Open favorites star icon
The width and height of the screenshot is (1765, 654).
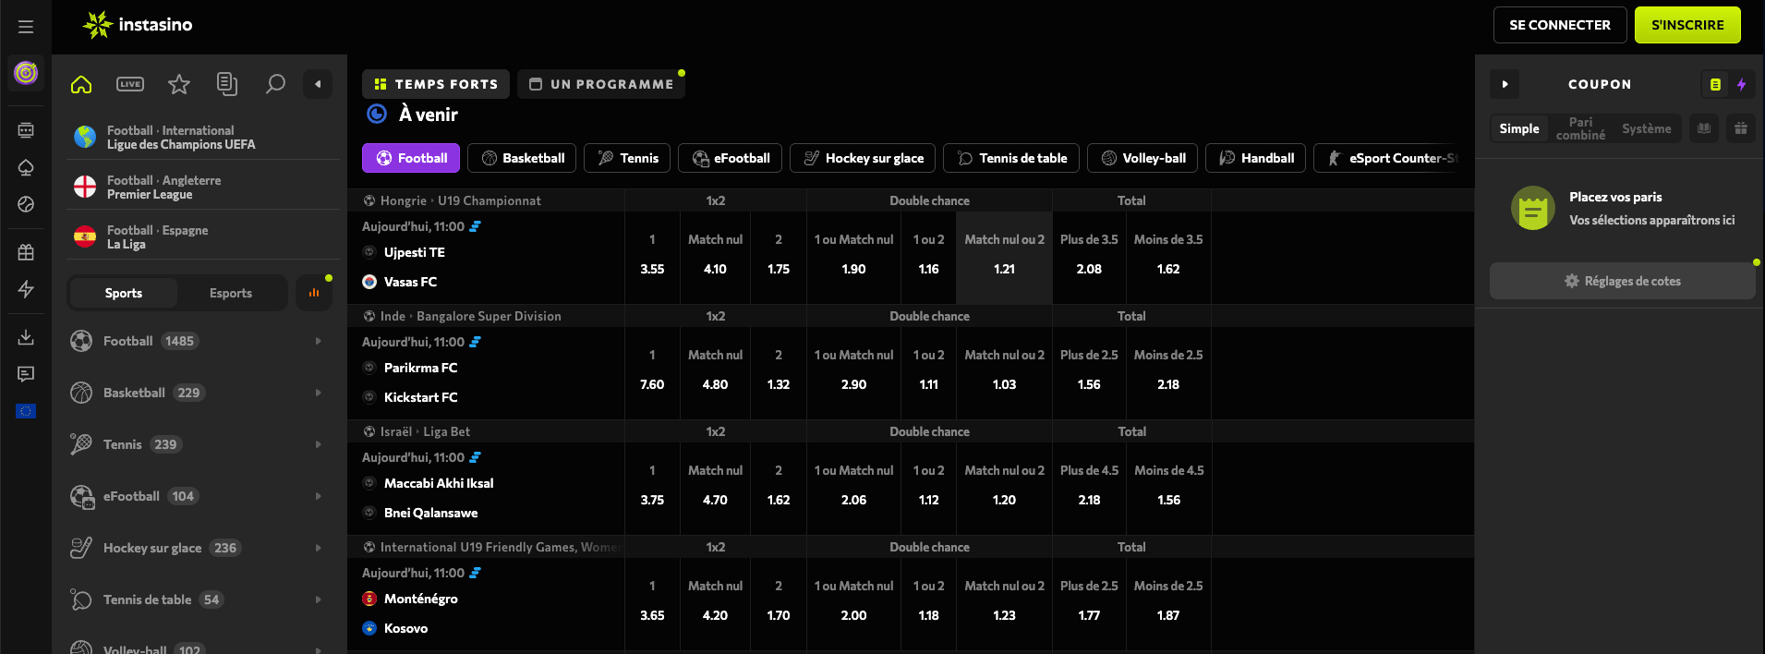(x=179, y=84)
